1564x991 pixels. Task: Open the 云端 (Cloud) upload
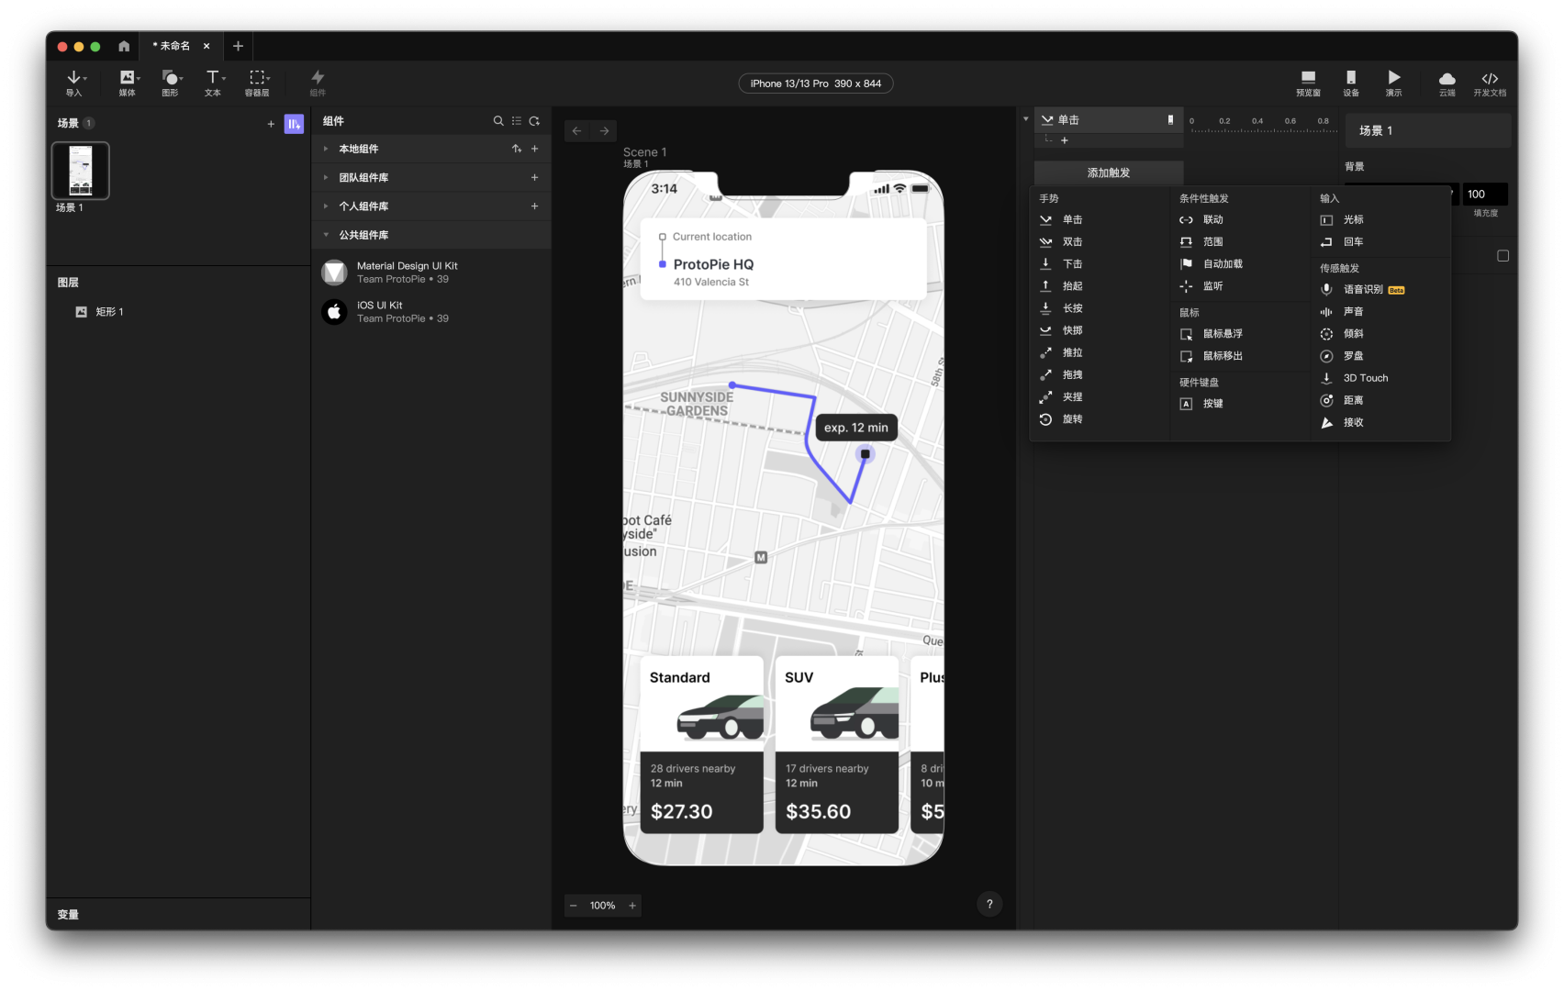point(1447,83)
